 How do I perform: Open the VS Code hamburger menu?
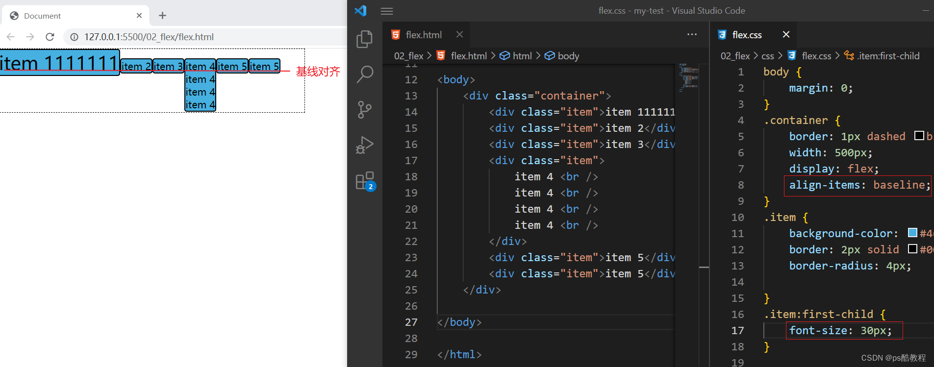point(387,11)
